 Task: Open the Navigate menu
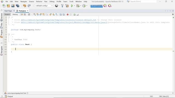click(24, 2)
